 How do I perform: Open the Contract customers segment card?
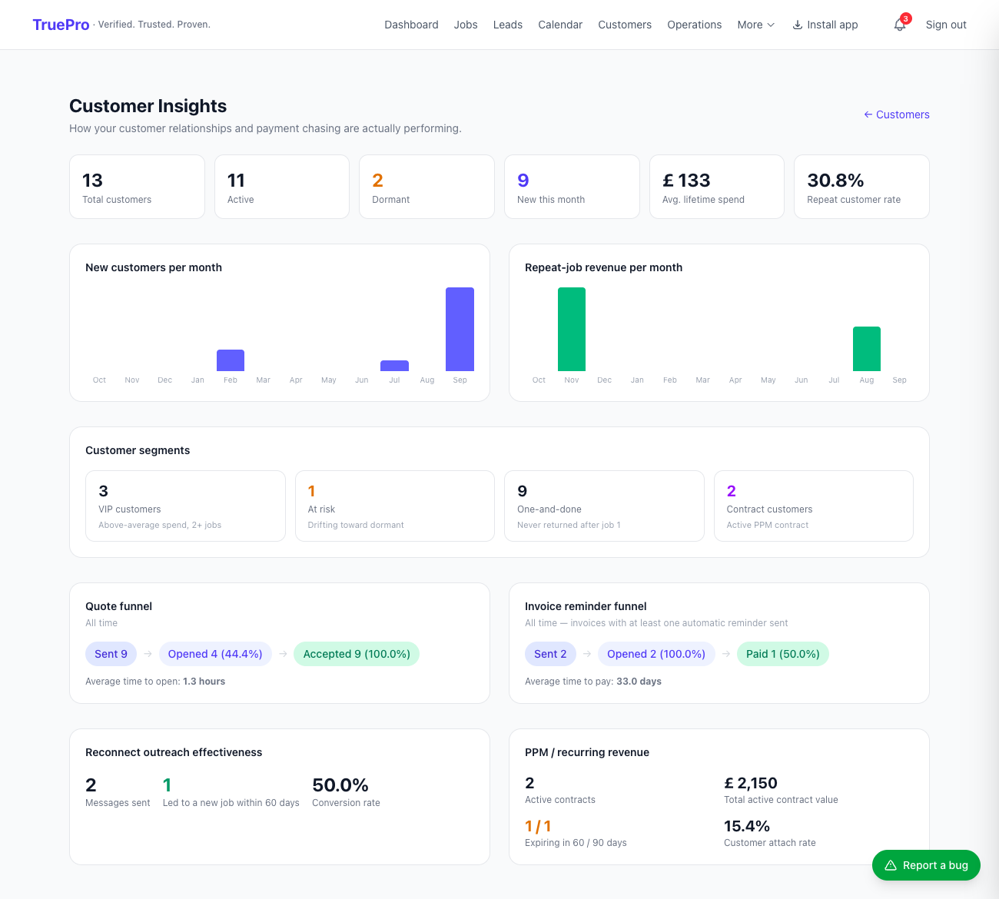814,506
